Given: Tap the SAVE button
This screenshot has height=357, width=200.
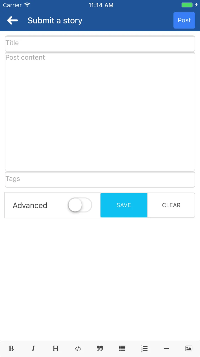Looking at the screenshot, I should pos(124,205).
